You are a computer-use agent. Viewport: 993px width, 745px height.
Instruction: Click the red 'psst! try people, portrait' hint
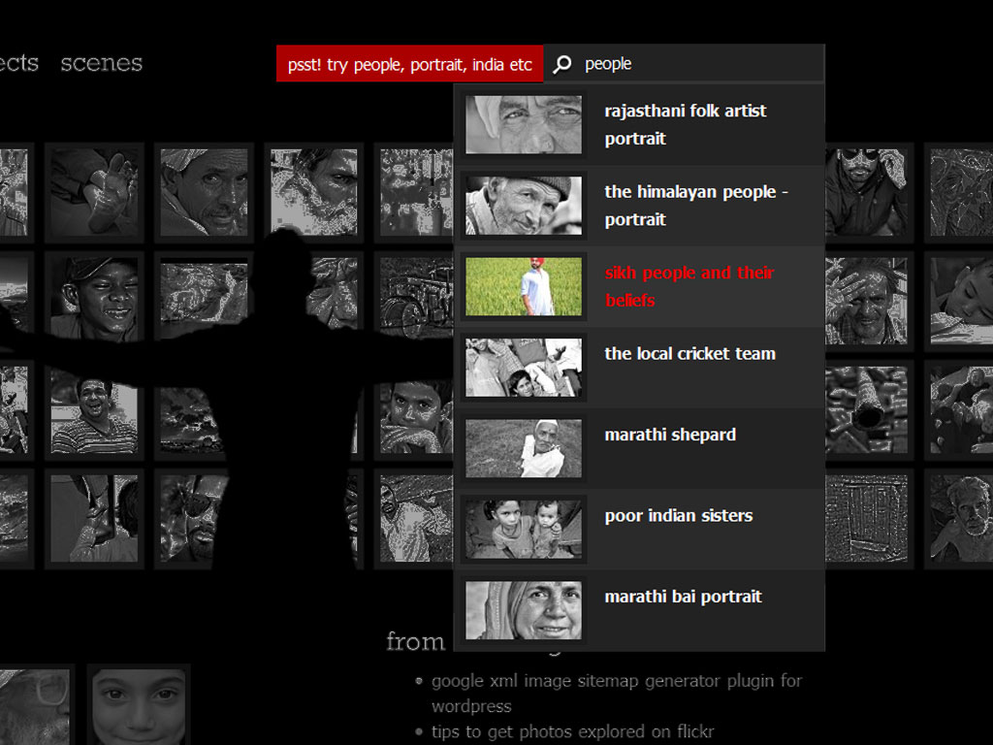pos(410,64)
